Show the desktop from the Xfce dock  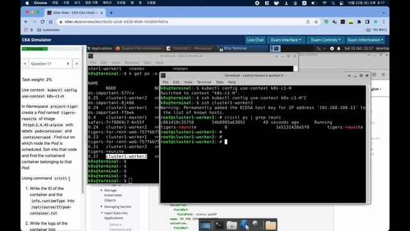[x=205, y=225]
